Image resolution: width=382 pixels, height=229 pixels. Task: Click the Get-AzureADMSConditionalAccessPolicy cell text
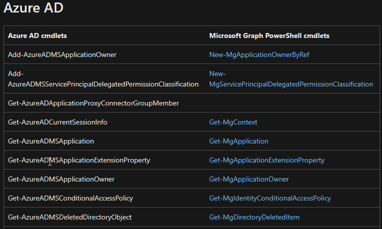pos(71,198)
